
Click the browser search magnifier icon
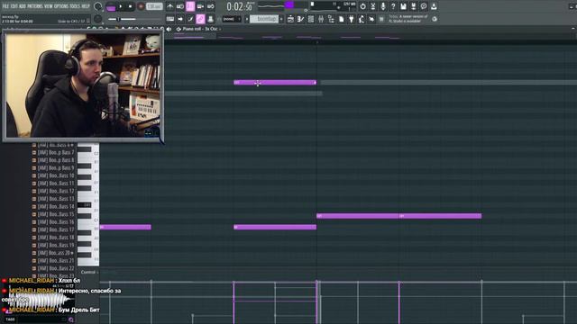click(x=71, y=320)
